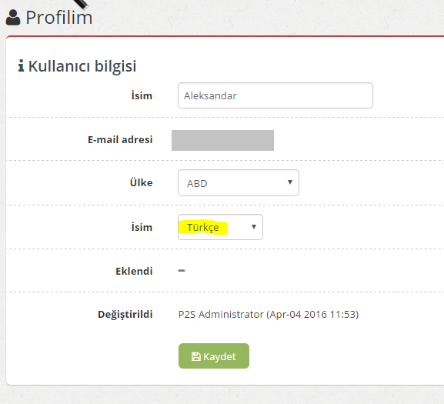Image resolution: width=444 pixels, height=404 pixels.
Task: Click the E-mail adresi label
Action: click(x=120, y=139)
